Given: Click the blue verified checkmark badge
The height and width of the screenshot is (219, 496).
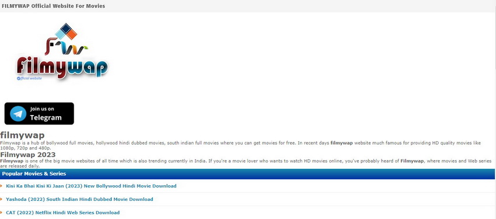Looking at the screenshot, I should [x=19, y=78].
